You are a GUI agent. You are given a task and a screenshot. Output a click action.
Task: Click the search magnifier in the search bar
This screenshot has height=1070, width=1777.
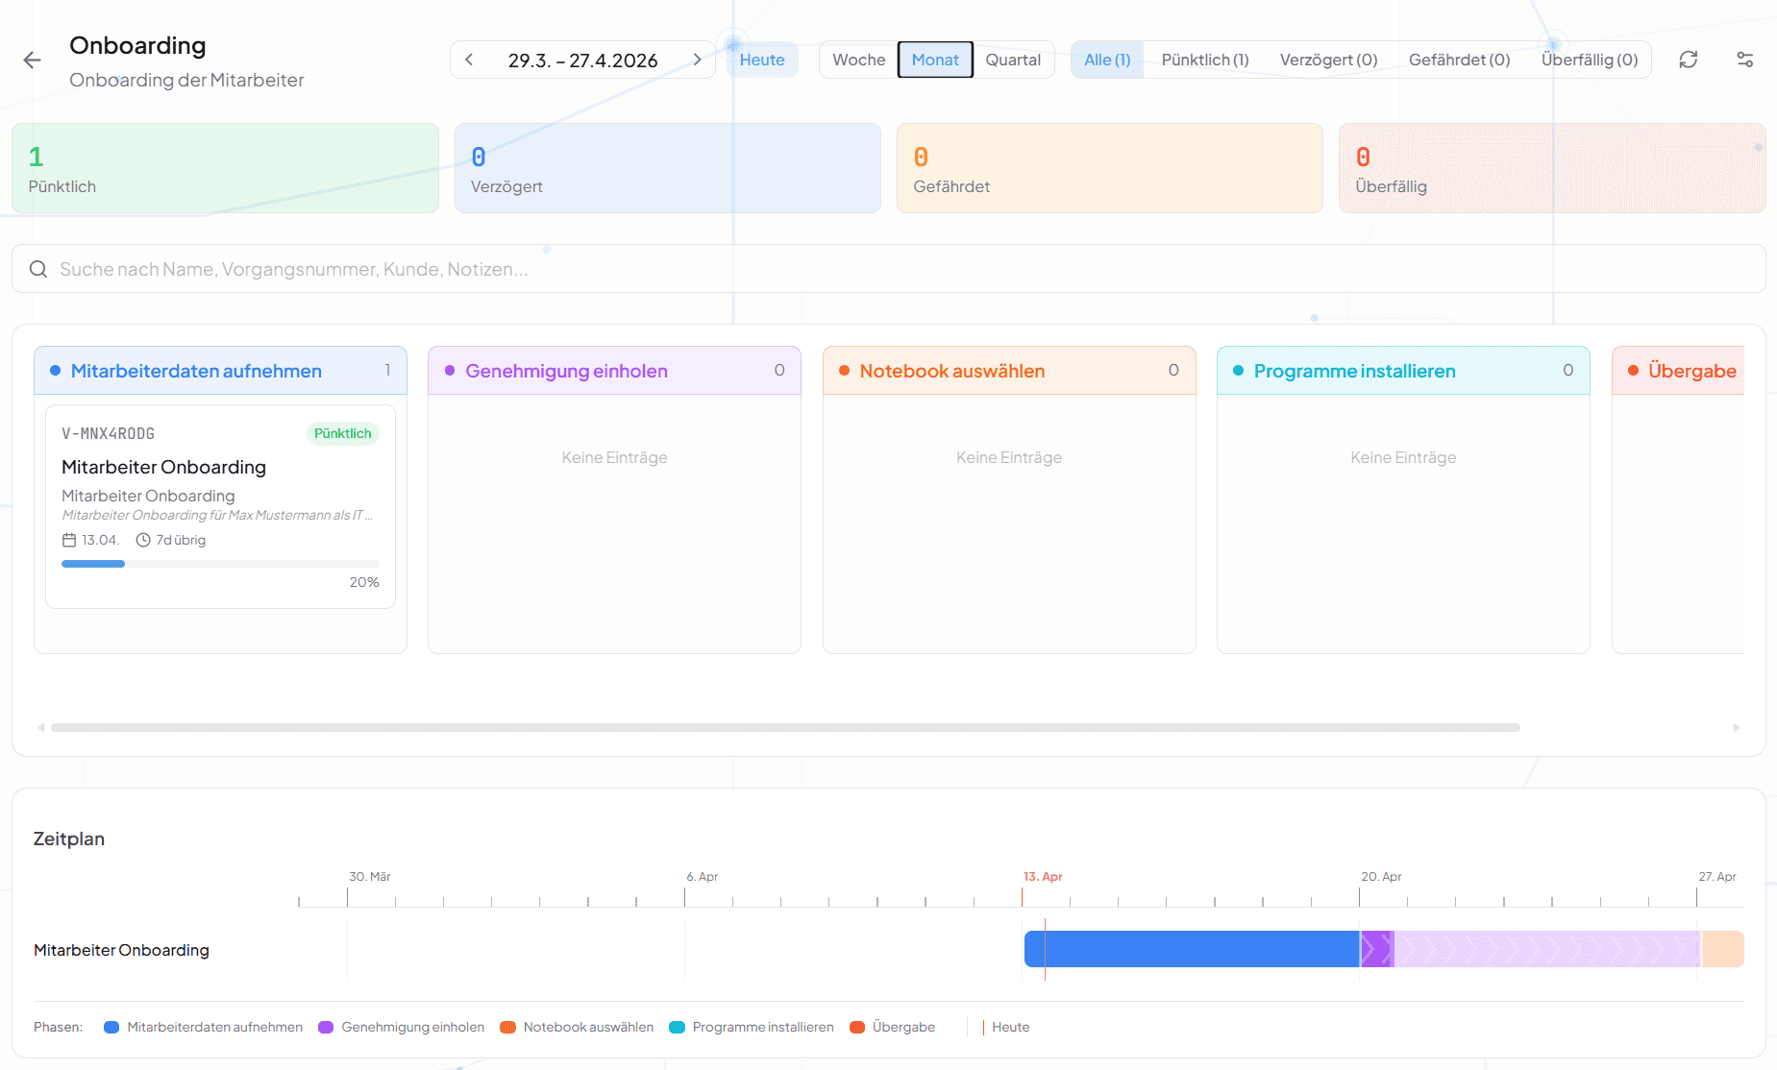[38, 269]
